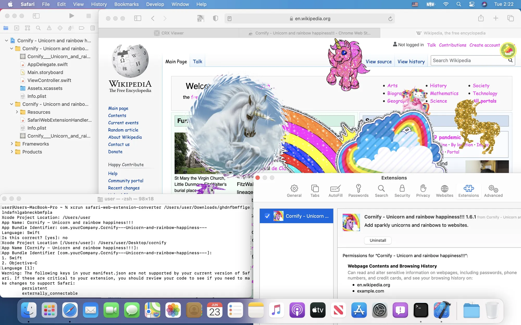Image resolution: width=521 pixels, height=325 pixels.
Task: Reload the Wikipedia page
Action: pyautogui.click(x=390, y=18)
